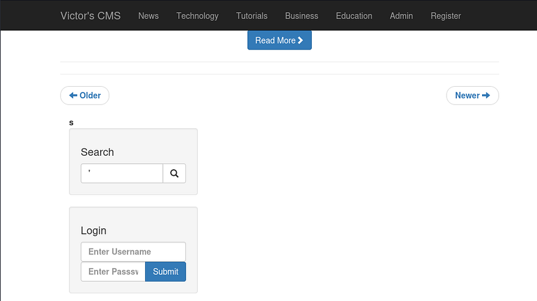Viewport: 537px width, 301px height.
Task: Click the Enter Username field
Action: [133, 252]
